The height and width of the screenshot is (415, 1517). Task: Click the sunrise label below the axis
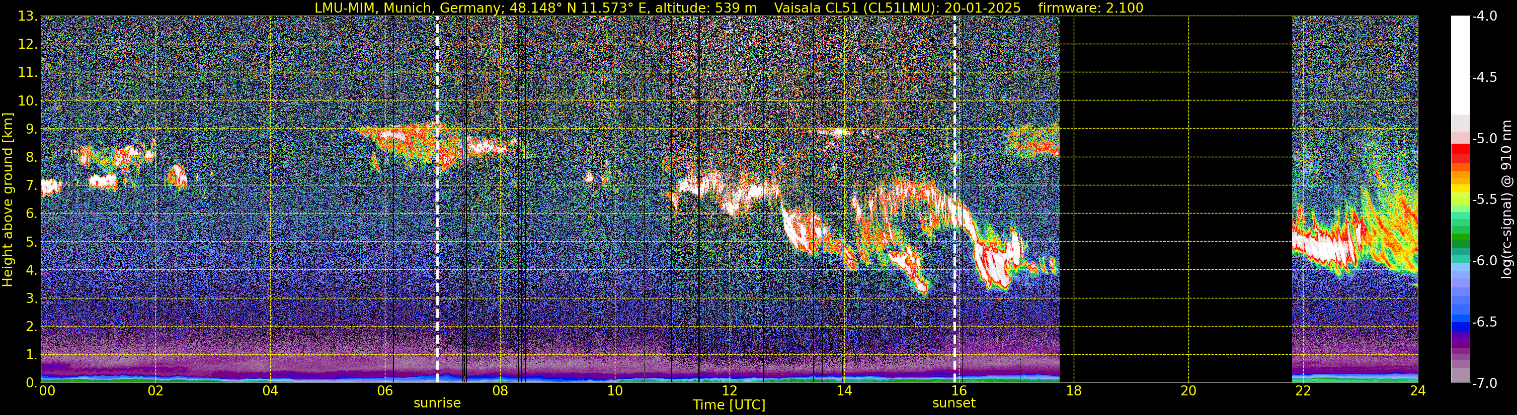tap(437, 403)
